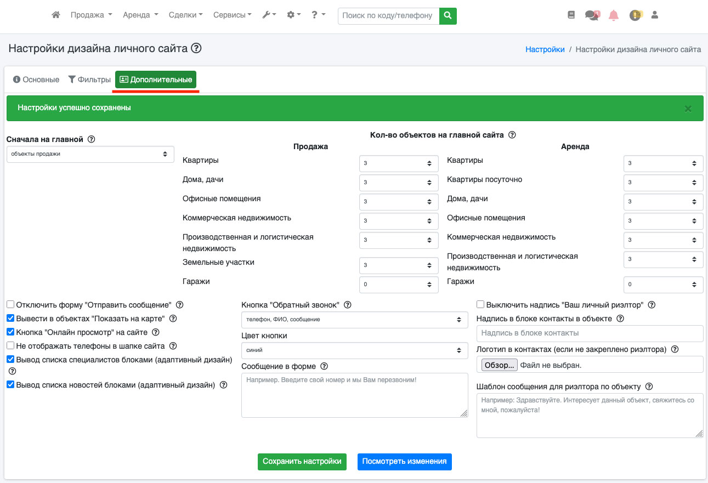Viewport: 708px width, 483px height.
Task: Open the wrench tools menu
Action: pos(269,15)
